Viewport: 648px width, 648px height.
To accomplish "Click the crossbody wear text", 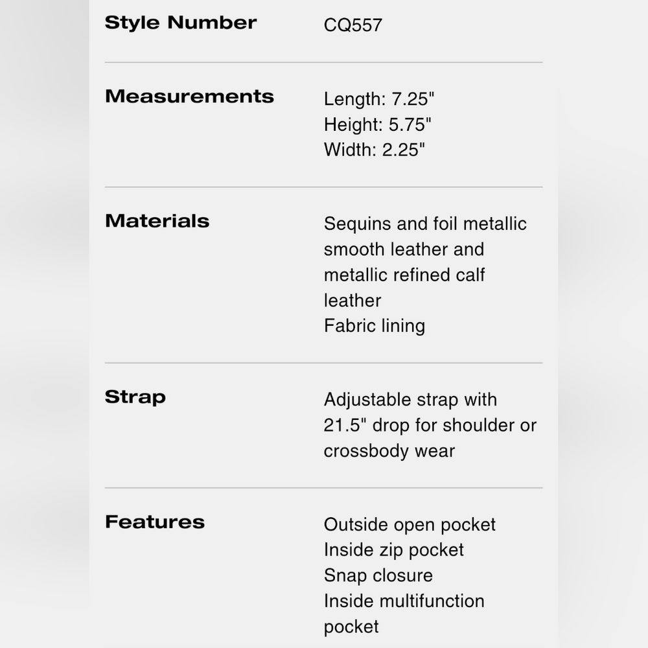I will point(389,451).
